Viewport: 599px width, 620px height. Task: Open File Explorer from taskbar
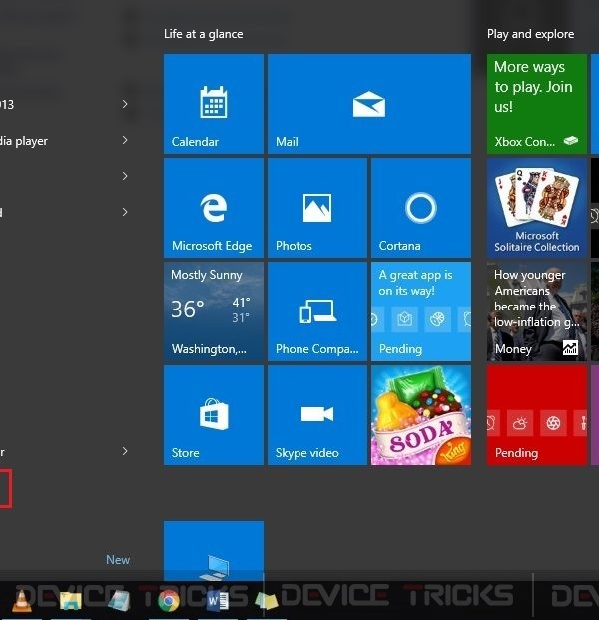click(x=70, y=601)
